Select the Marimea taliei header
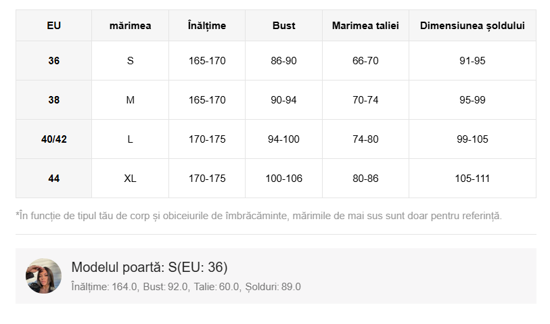 365,26
